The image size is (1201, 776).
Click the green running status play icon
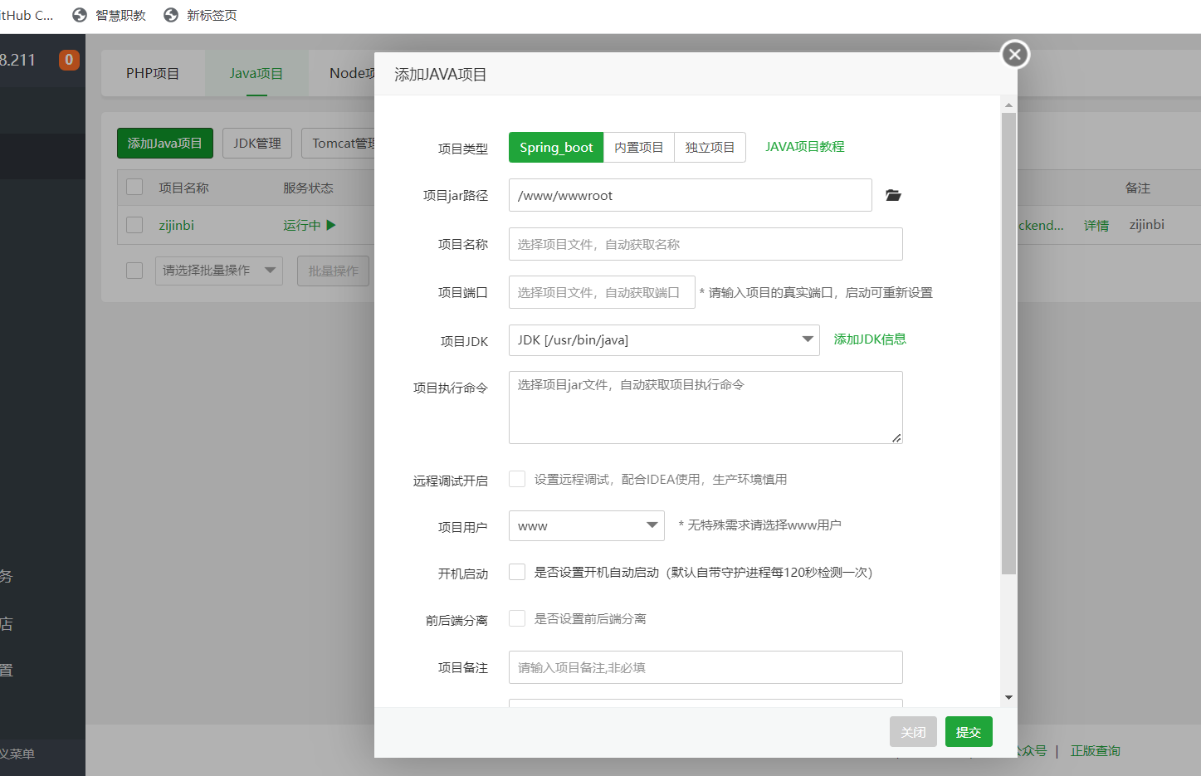pos(331,225)
